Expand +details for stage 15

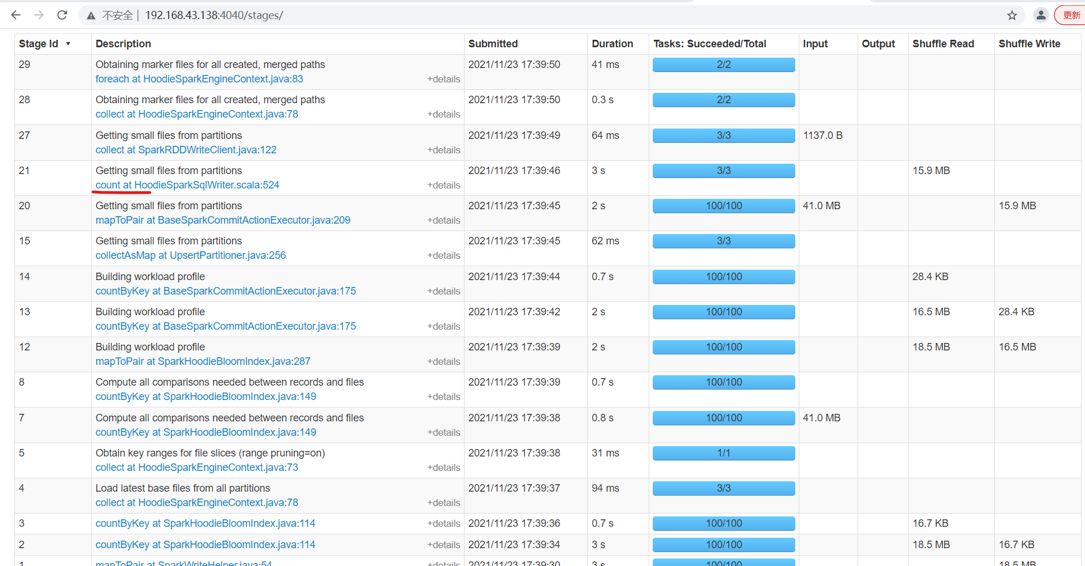tap(443, 256)
